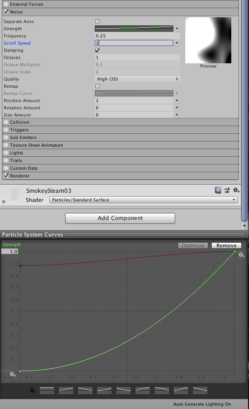
Task: Open the Particles/Standard Surface shader dropdown
Action: click(x=144, y=200)
